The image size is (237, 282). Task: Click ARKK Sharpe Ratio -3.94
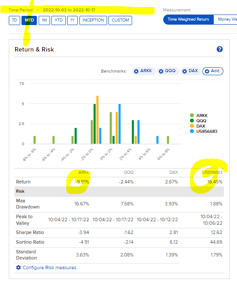(x=83, y=232)
